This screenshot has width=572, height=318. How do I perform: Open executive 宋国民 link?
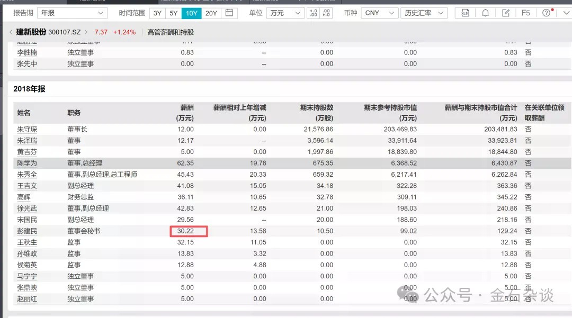point(27,220)
